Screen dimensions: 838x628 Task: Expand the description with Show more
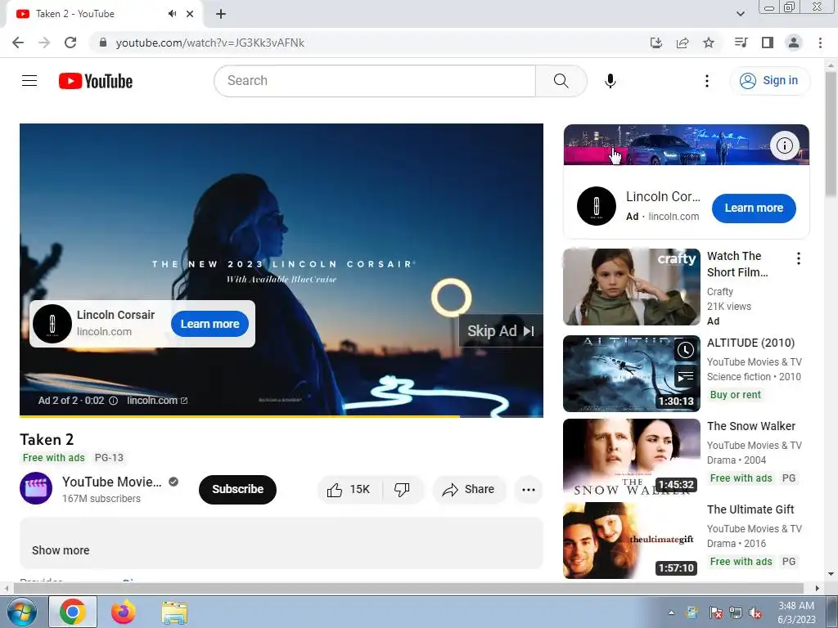(61, 550)
